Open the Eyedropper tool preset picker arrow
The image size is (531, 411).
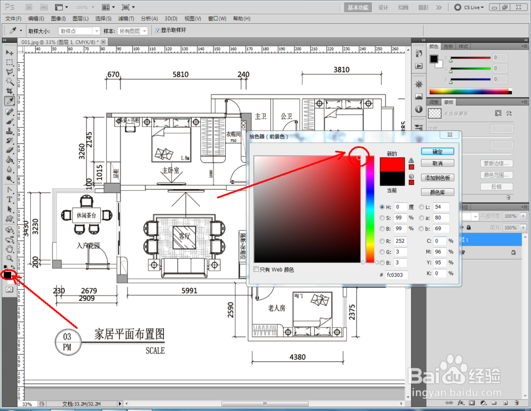coord(21,30)
